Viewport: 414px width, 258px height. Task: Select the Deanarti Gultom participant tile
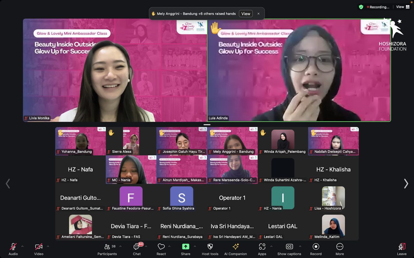pos(81,198)
